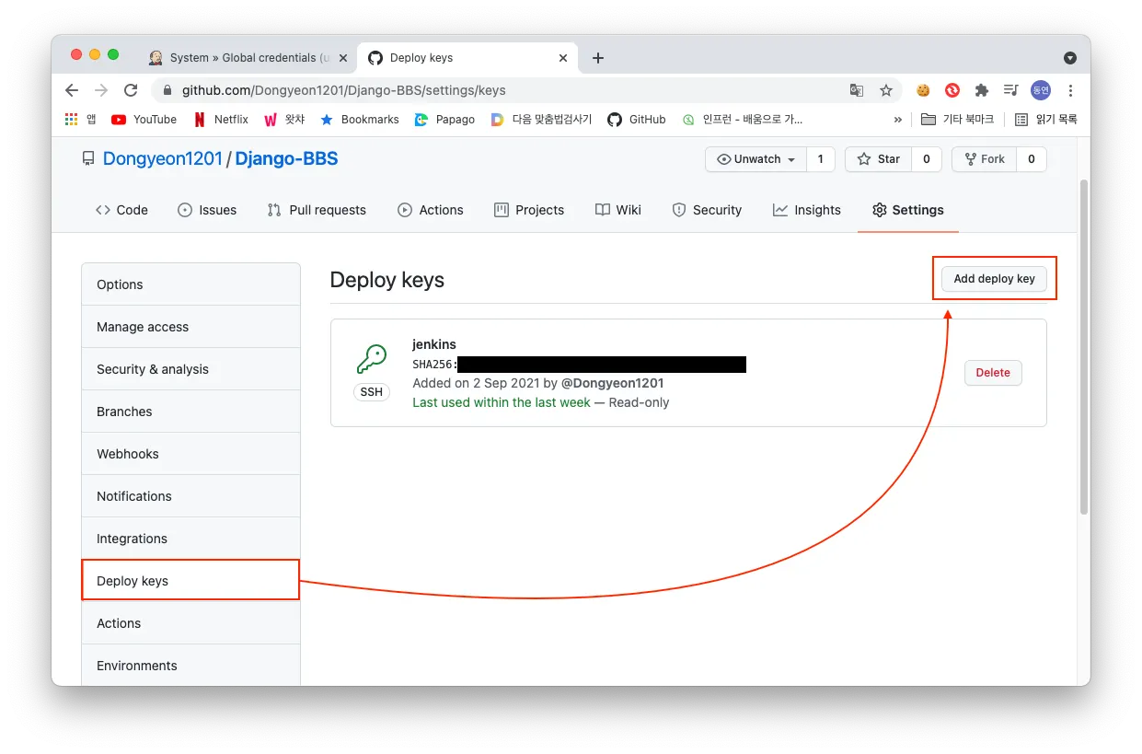This screenshot has width=1142, height=754.
Task: Show more bookmarks with chevron
Action: coord(898,120)
